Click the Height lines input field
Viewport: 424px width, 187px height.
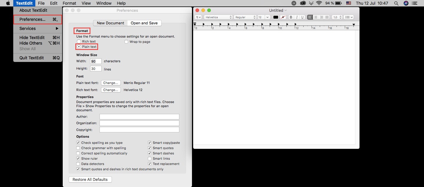(x=96, y=69)
